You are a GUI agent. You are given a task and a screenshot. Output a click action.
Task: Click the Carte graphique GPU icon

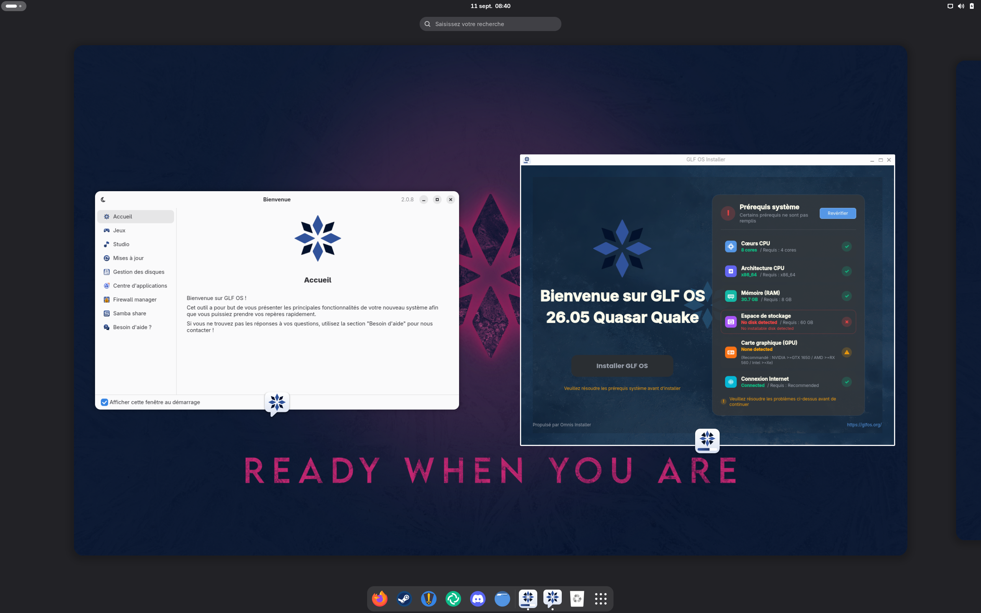coord(730,352)
